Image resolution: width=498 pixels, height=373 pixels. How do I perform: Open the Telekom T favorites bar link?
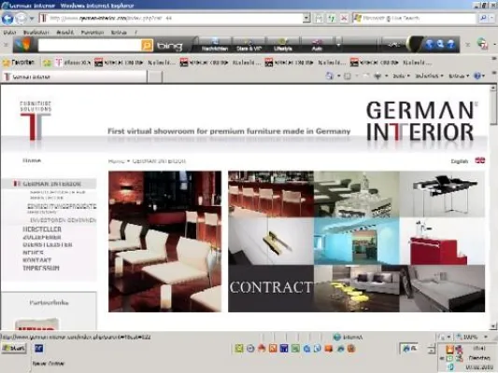pyautogui.click(x=73, y=62)
